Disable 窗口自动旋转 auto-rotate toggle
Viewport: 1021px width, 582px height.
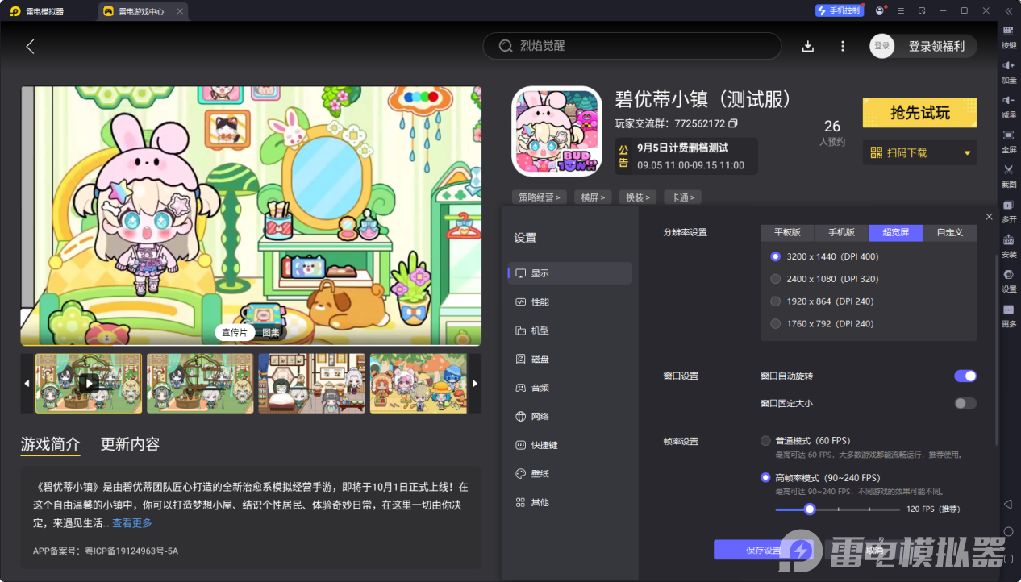965,376
